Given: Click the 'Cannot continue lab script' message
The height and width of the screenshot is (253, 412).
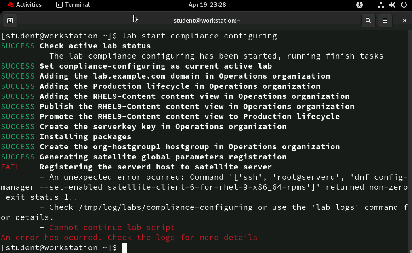Looking at the screenshot, I should click(112, 228).
